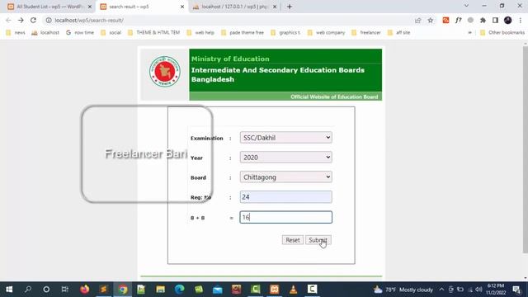
Task: Bookmark this page with star icon
Action: pyautogui.click(x=431, y=20)
